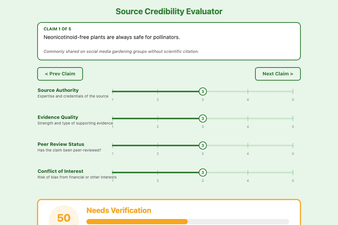The width and height of the screenshot is (338, 225).
Task: Set Evidence Quality to tick 5
Action: 293,118
